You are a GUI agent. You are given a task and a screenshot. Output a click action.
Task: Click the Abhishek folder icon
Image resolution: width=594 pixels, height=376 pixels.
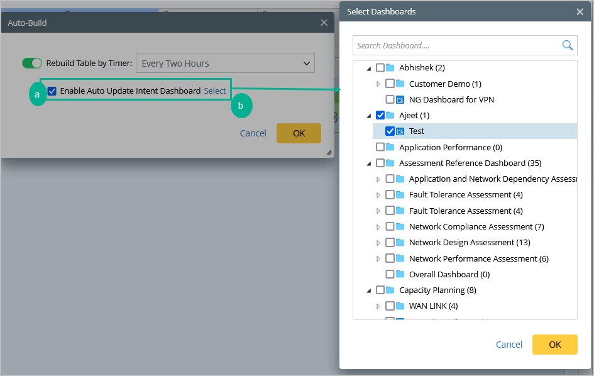[x=390, y=67]
